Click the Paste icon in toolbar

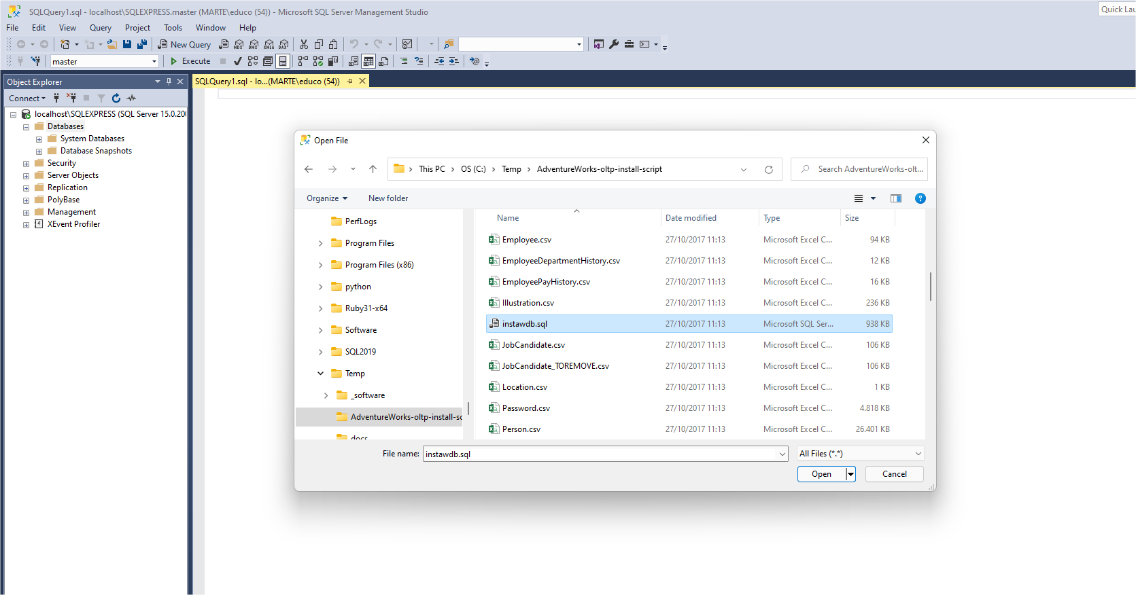tap(333, 44)
